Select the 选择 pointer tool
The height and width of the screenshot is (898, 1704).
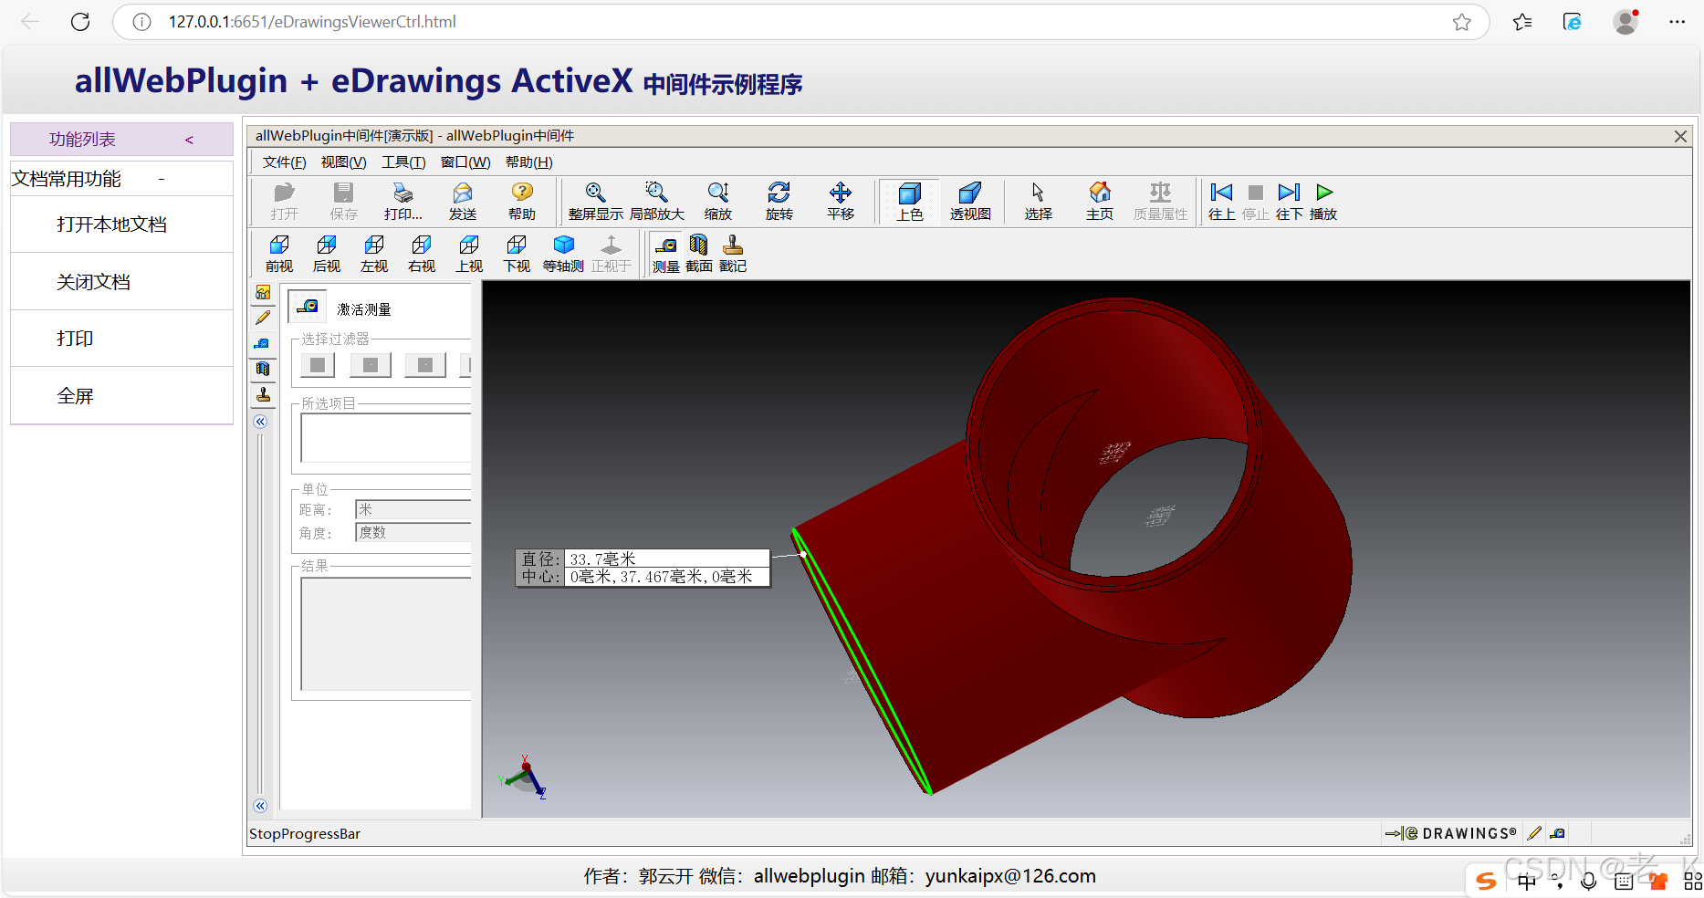tap(1038, 201)
